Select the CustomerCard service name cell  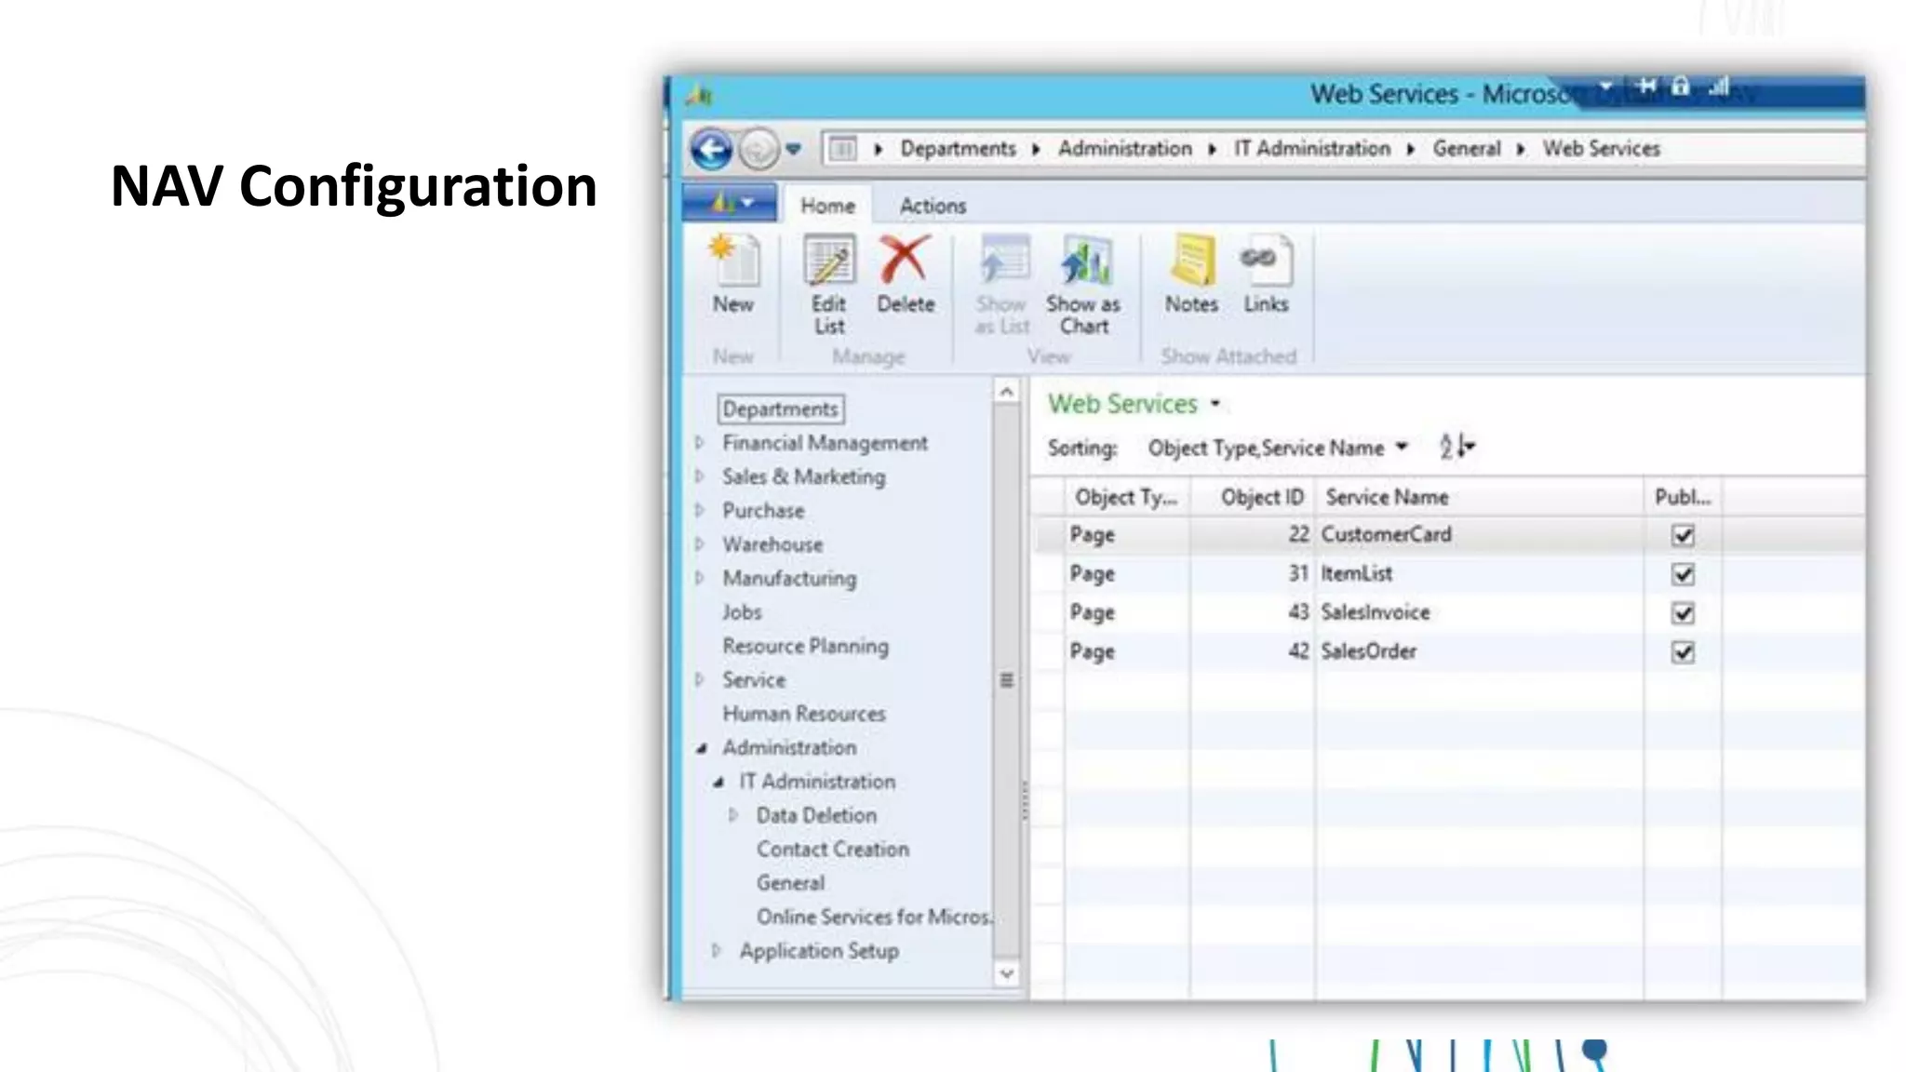[x=1480, y=535]
